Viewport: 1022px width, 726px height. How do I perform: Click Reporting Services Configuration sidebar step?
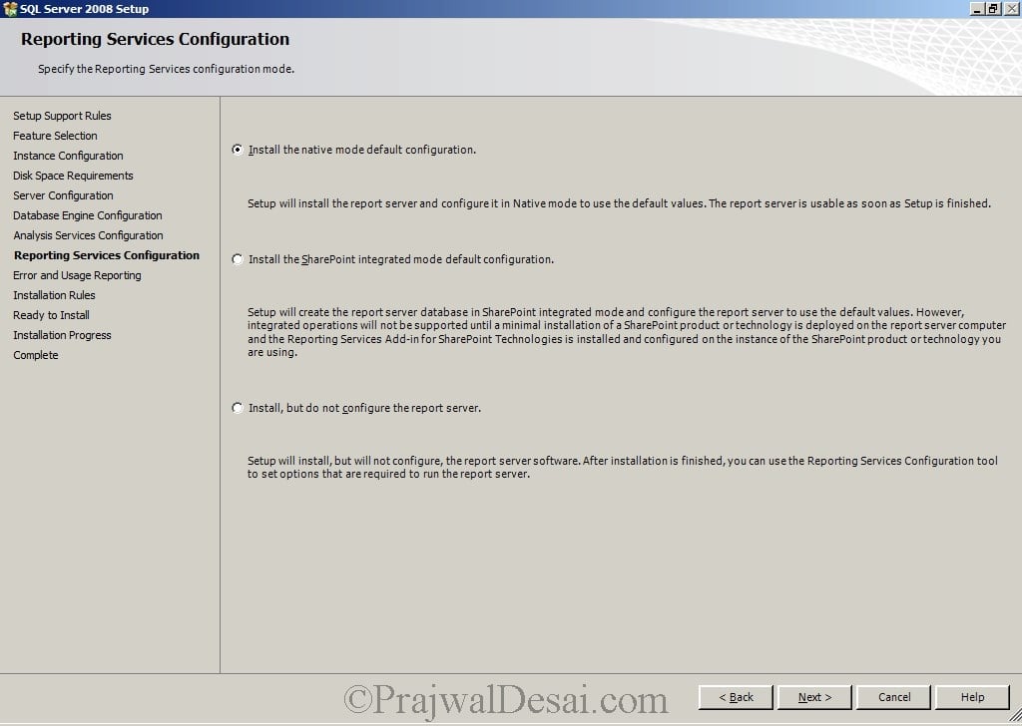pos(106,255)
